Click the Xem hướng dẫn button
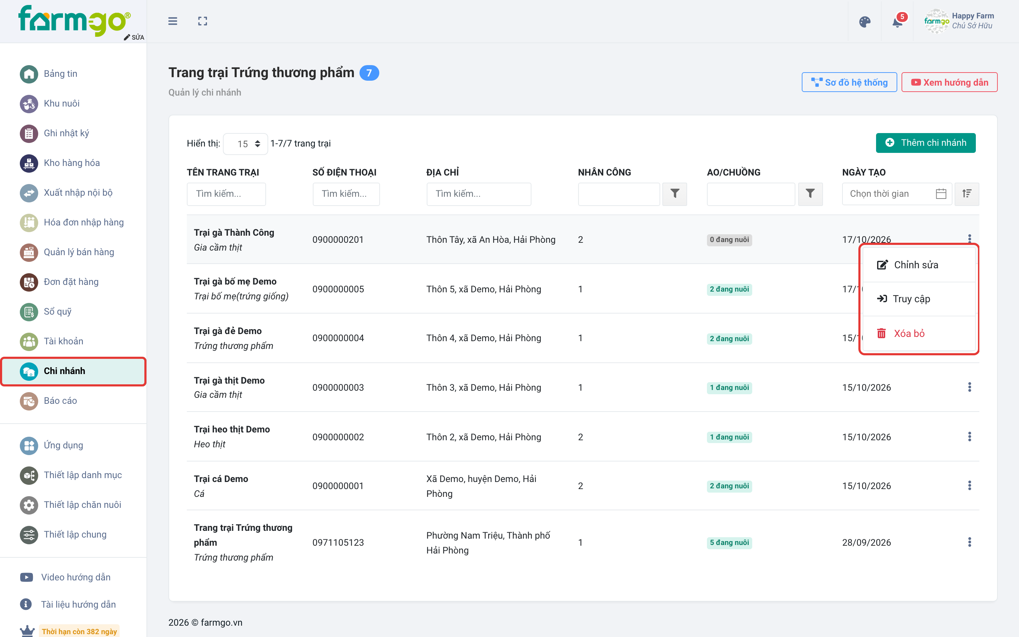Image resolution: width=1019 pixels, height=637 pixels. tap(949, 82)
